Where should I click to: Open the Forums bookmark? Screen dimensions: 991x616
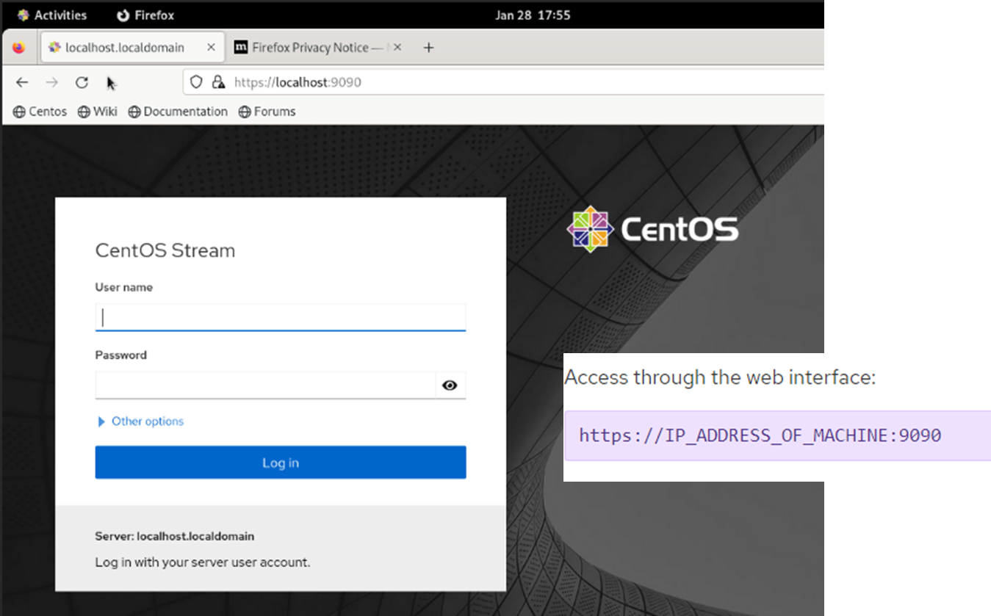click(x=267, y=112)
